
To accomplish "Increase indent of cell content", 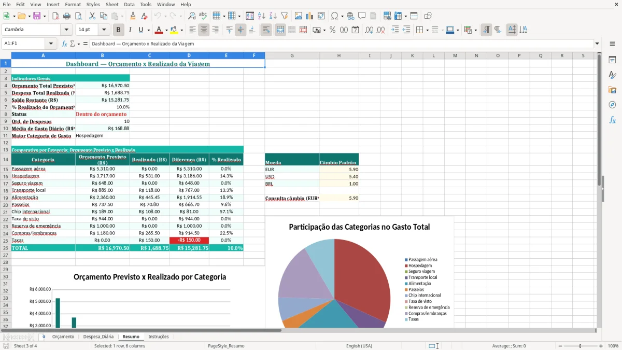I will tap(395, 30).
